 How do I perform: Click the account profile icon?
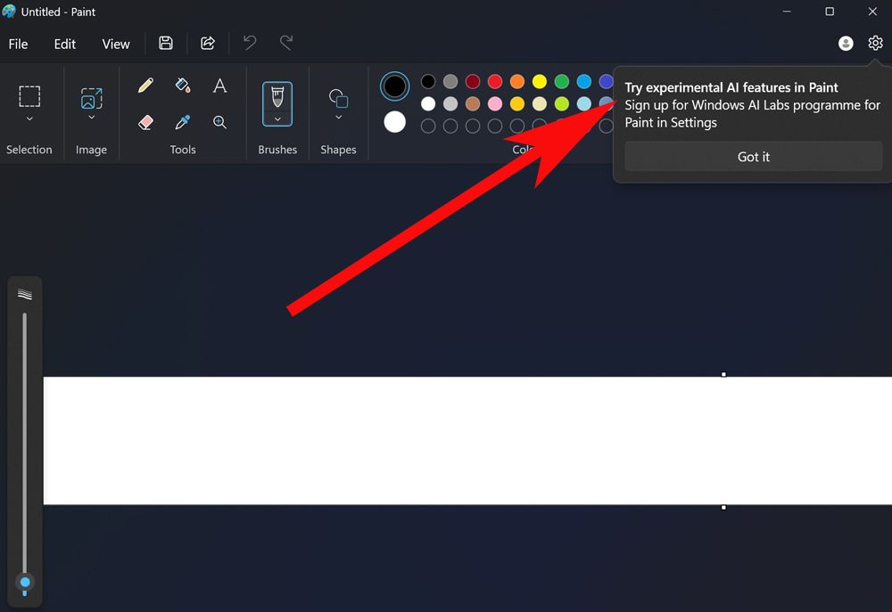click(846, 43)
